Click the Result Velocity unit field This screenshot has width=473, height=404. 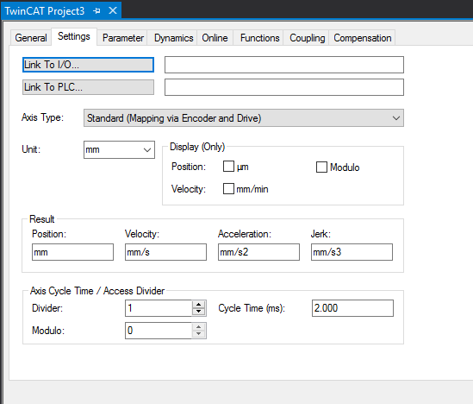coord(165,252)
